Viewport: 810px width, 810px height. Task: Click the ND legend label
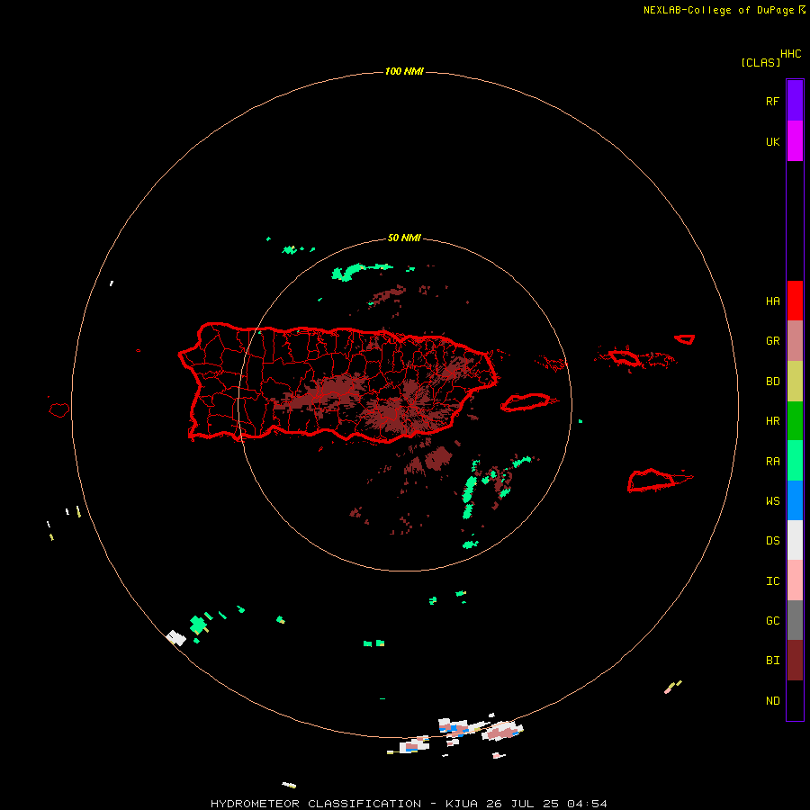click(773, 701)
